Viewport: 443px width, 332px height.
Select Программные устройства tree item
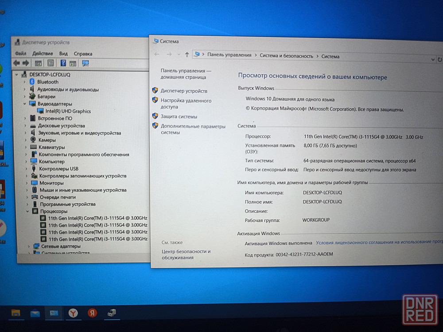pos(68,204)
